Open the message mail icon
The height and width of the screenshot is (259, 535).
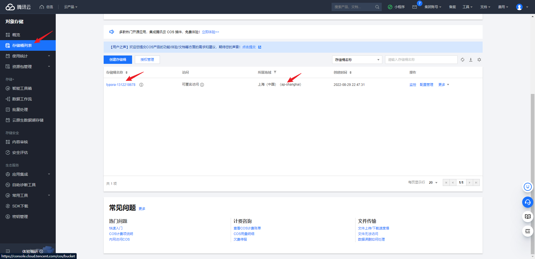(415, 7)
